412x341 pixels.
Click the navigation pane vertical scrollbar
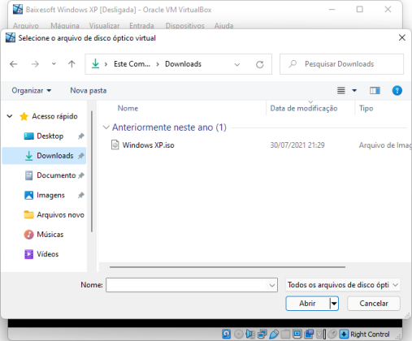point(92,171)
